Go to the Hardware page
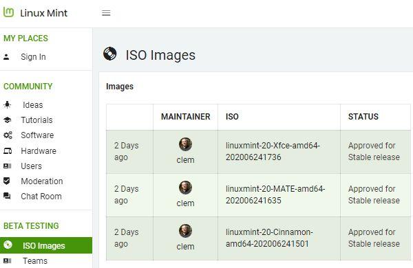This screenshot has height=268, width=413. [x=39, y=151]
